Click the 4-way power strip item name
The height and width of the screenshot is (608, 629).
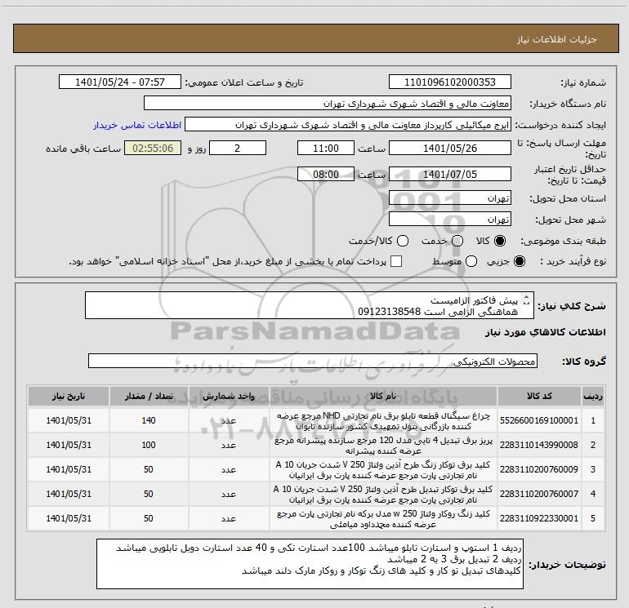383,446
